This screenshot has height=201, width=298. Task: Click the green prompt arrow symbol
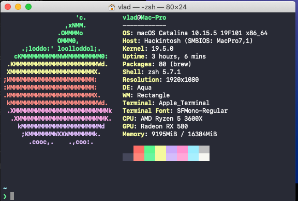coord(5,196)
